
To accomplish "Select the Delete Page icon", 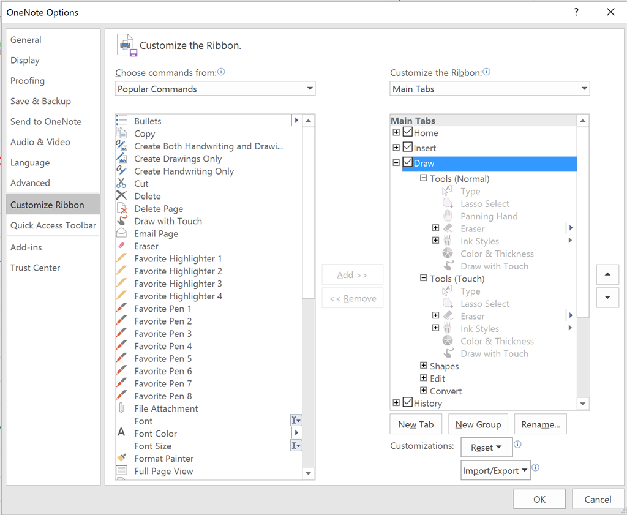I will click(122, 208).
